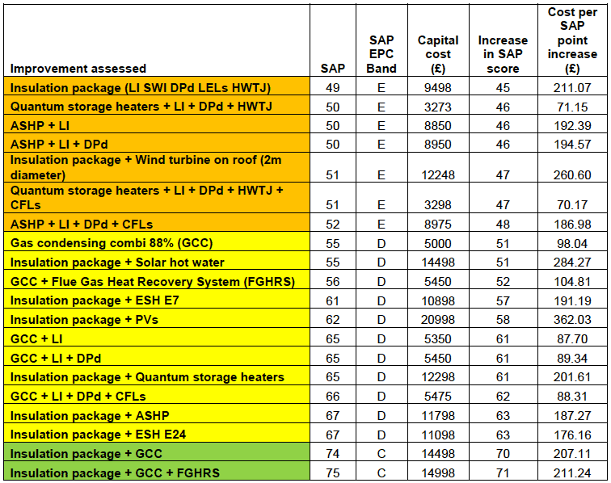Select capital cost 5000

click(438, 243)
